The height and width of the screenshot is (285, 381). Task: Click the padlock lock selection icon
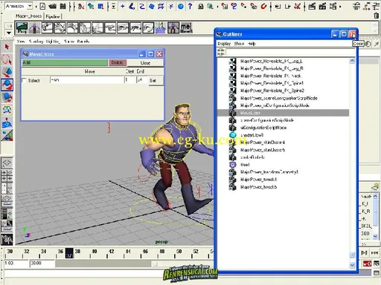201,6
